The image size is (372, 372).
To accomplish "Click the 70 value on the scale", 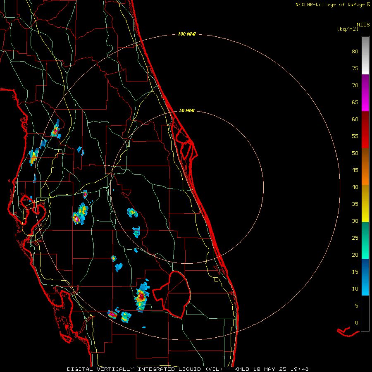I will 355,86.
